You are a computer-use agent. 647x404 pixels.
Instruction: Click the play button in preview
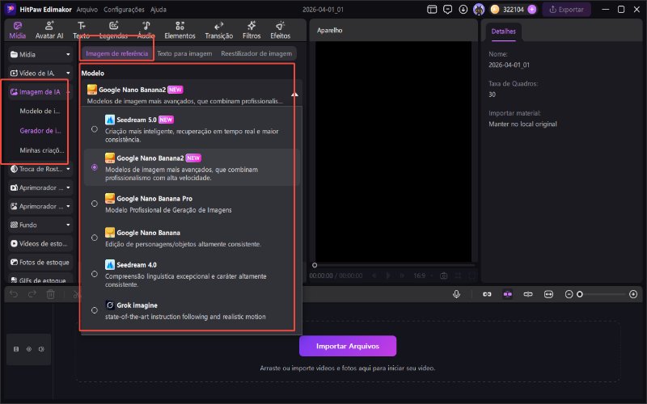pos(388,276)
